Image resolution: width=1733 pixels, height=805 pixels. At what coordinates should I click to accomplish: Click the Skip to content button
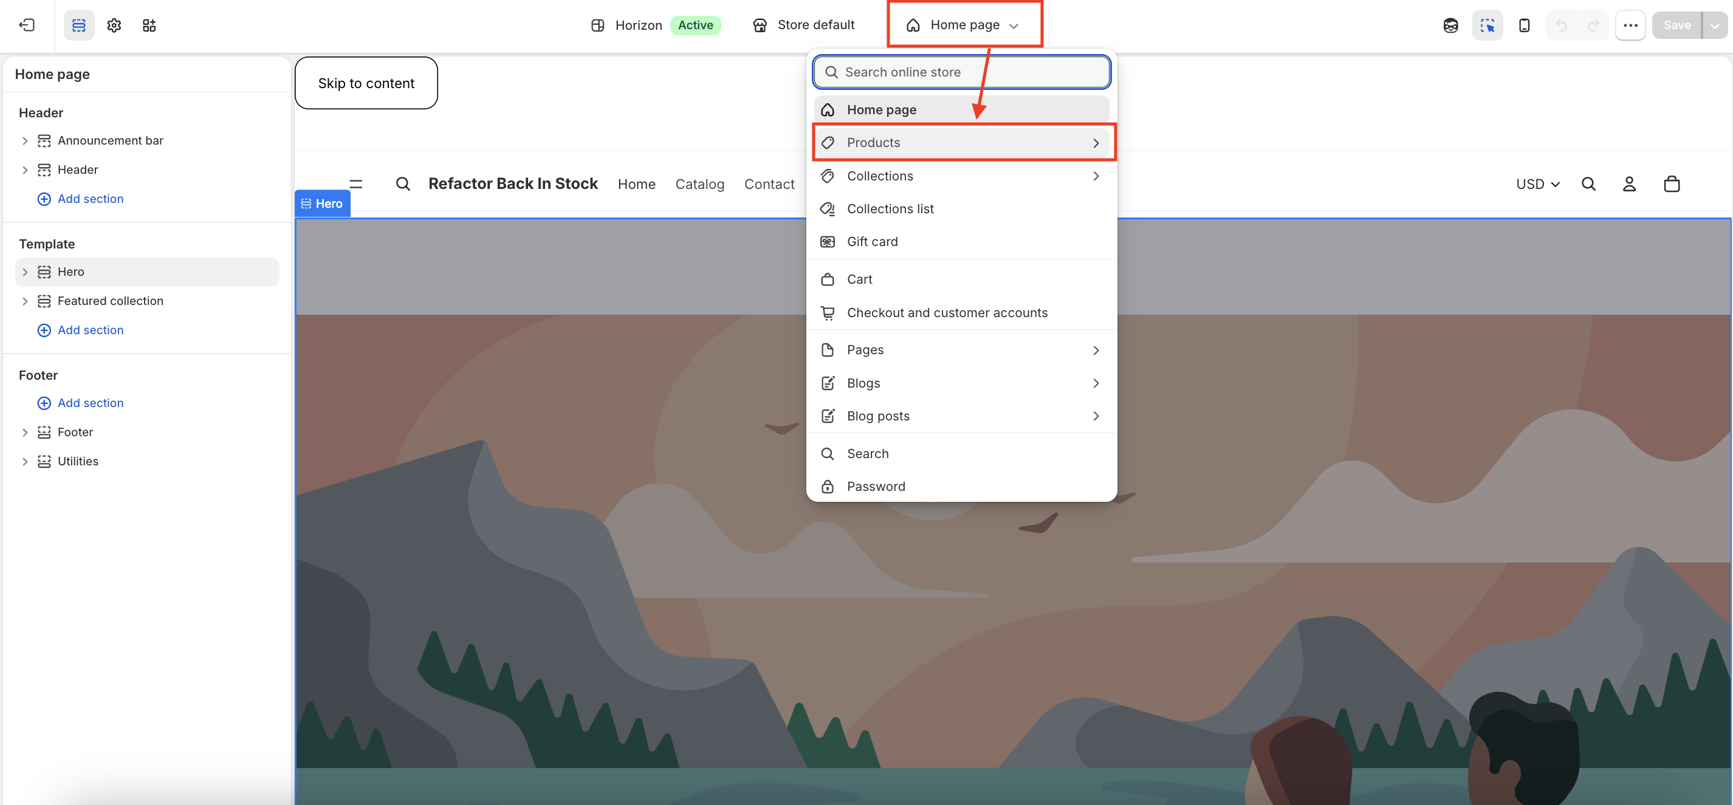366,83
